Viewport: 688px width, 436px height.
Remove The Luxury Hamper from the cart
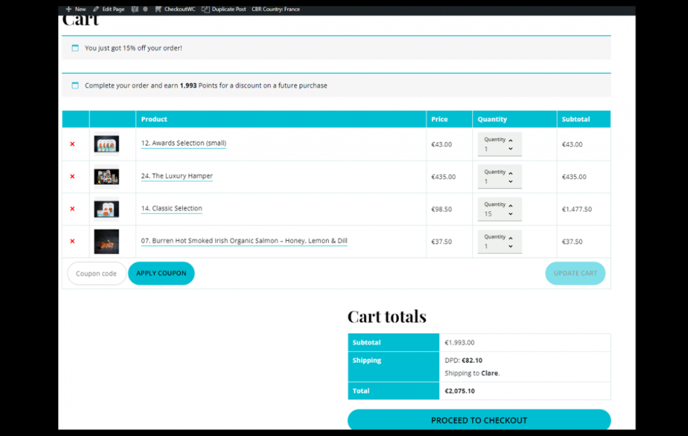(72, 177)
